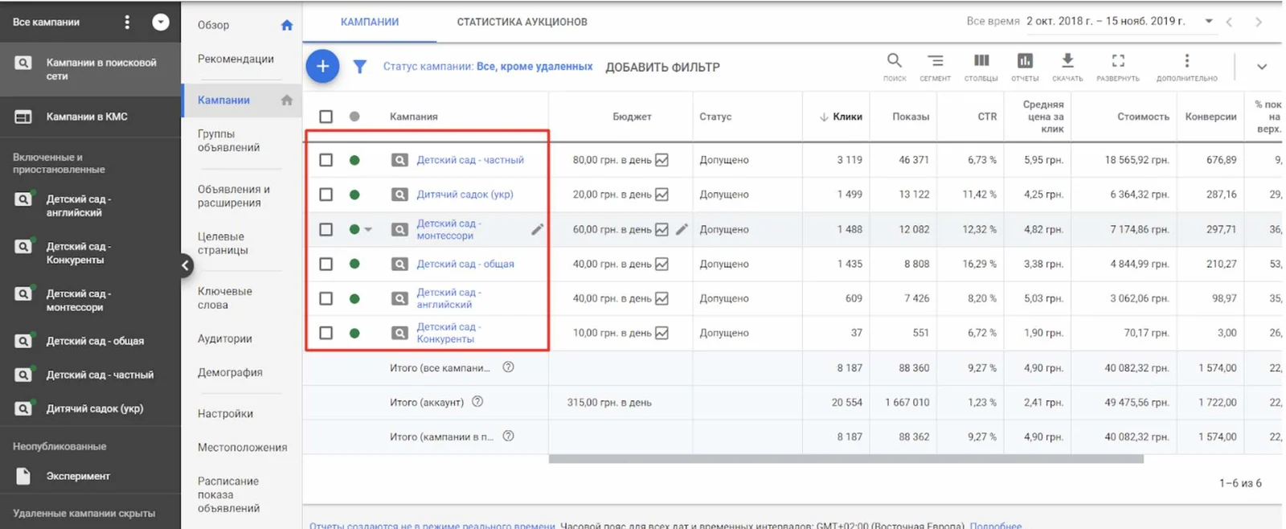This screenshot has width=1286, height=529.
Task: Click the Развернуть fullscreen icon
Action: [1118, 61]
